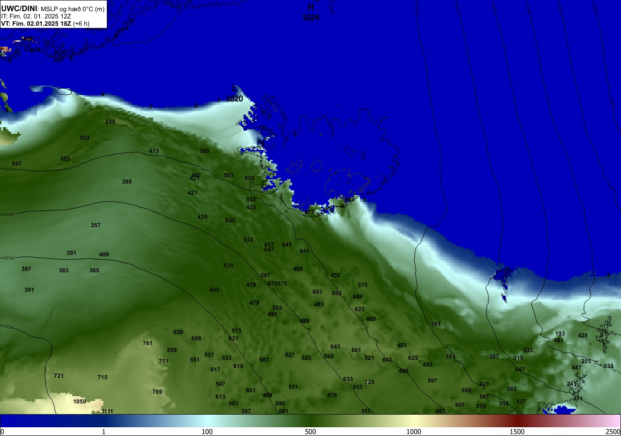
Task: Click the height value 609
Action: point(196,338)
